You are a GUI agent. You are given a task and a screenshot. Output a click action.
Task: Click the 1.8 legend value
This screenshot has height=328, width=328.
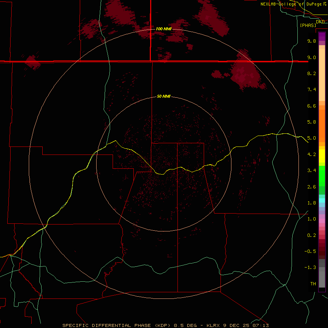[x=312, y=203]
